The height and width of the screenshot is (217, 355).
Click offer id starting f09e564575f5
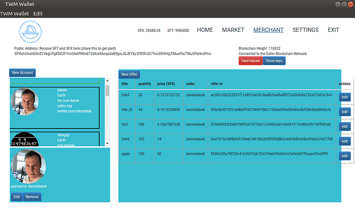271,110
